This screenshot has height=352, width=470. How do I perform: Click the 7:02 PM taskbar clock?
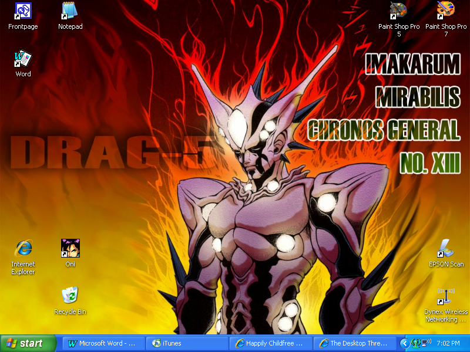pos(448,343)
